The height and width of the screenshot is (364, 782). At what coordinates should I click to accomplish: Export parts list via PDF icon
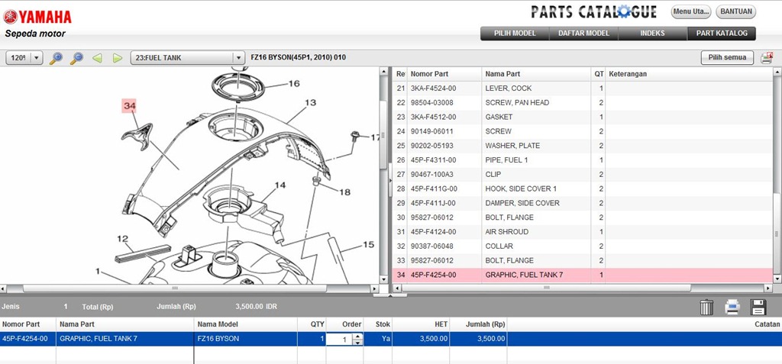767,58
